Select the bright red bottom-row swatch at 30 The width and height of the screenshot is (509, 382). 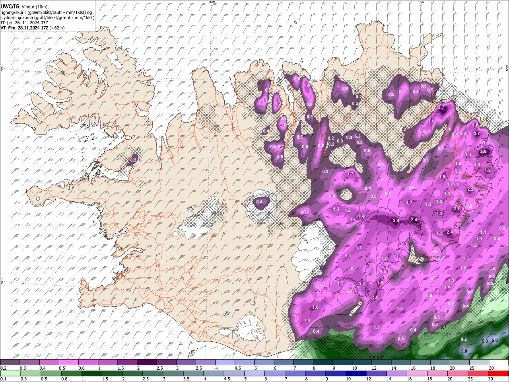tap(499, 373)
